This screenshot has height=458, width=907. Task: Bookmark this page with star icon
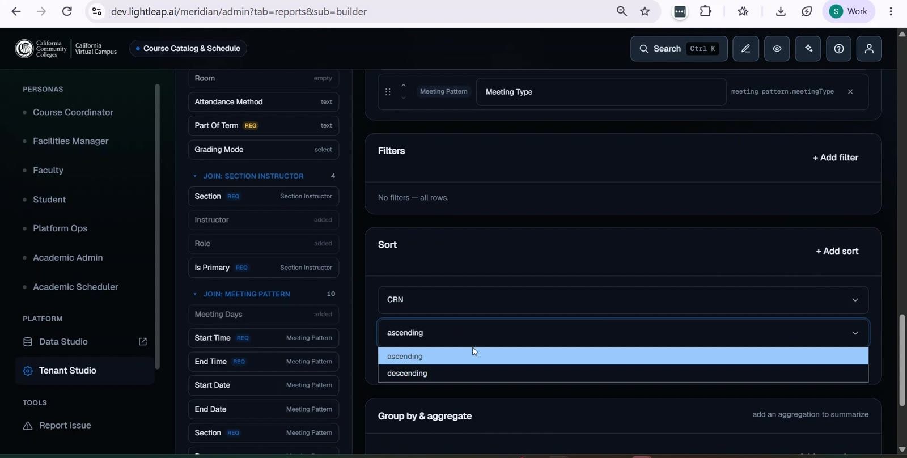pyautogui.click(x=645, y=11)
